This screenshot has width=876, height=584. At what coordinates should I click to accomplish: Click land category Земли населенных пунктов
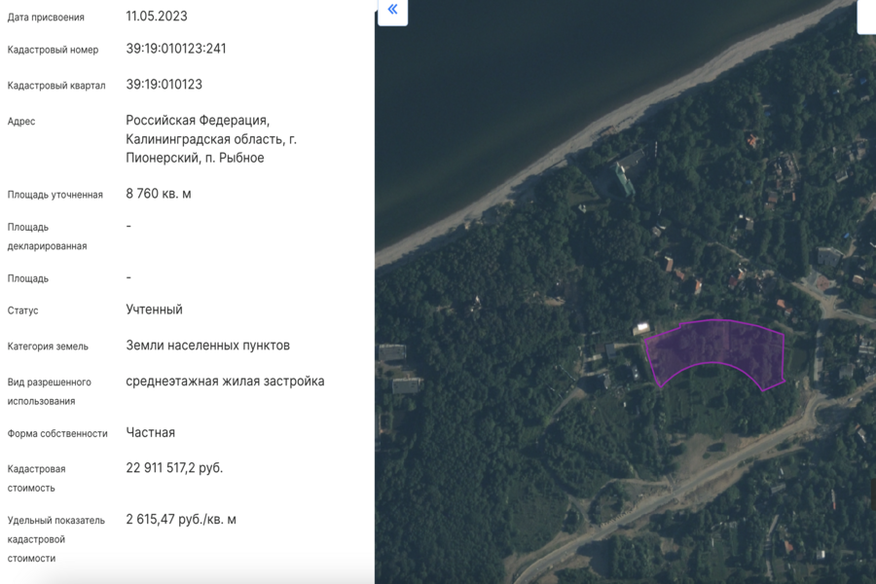coord(207,346)
